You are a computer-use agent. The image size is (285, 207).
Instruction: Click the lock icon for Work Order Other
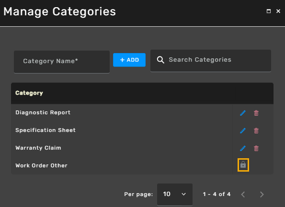[x=243, y=165]
